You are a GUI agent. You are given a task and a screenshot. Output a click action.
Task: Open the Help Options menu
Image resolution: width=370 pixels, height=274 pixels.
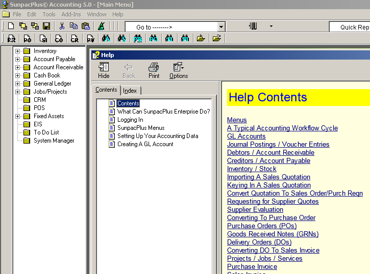pyautogui.click(x=179, y=70)
